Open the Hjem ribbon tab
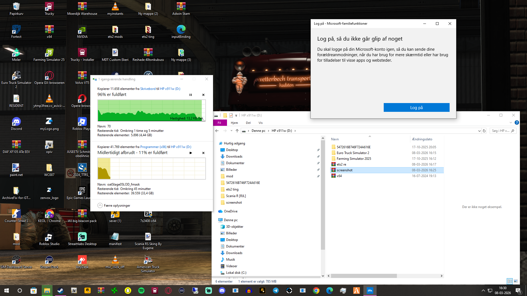527x296 pixels. (x=234, y=123)
